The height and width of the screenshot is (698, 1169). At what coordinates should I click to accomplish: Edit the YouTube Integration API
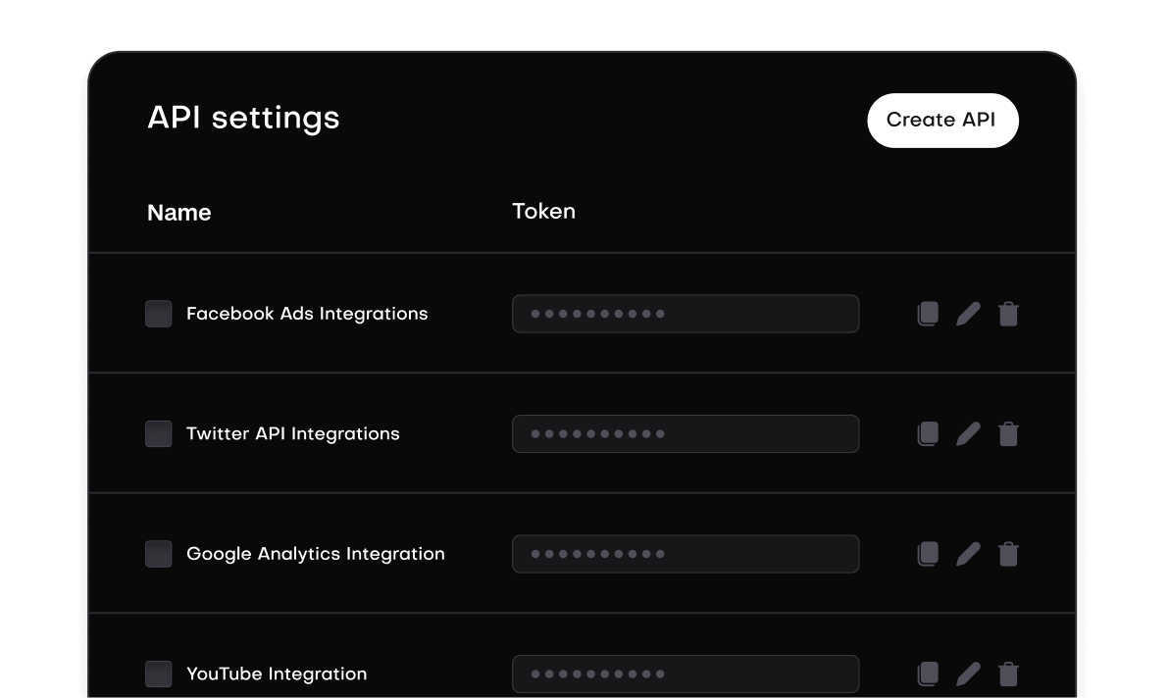pyautogui.click(x=968, y=673)
